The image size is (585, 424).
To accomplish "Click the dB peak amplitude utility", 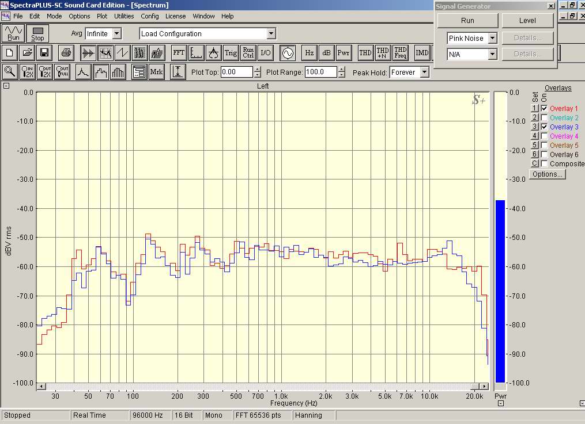I will 326,53.
